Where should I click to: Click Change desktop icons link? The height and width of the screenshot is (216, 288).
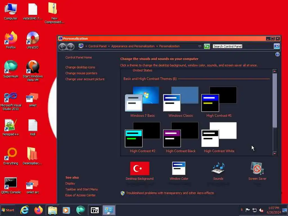tap(80, 67)
